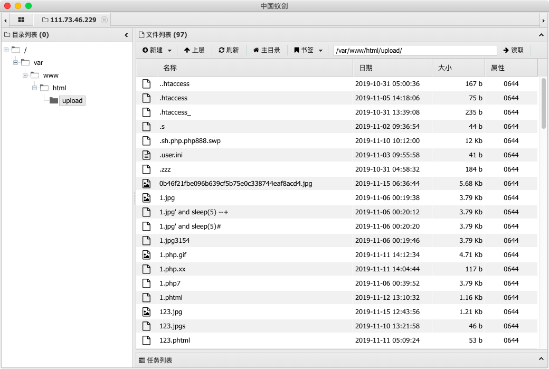Image resolution: width=549 pixels, height=369 pixels.
Task: Select file 1.jpg' and sleep(5) --+
Action: tap(194, 212)
